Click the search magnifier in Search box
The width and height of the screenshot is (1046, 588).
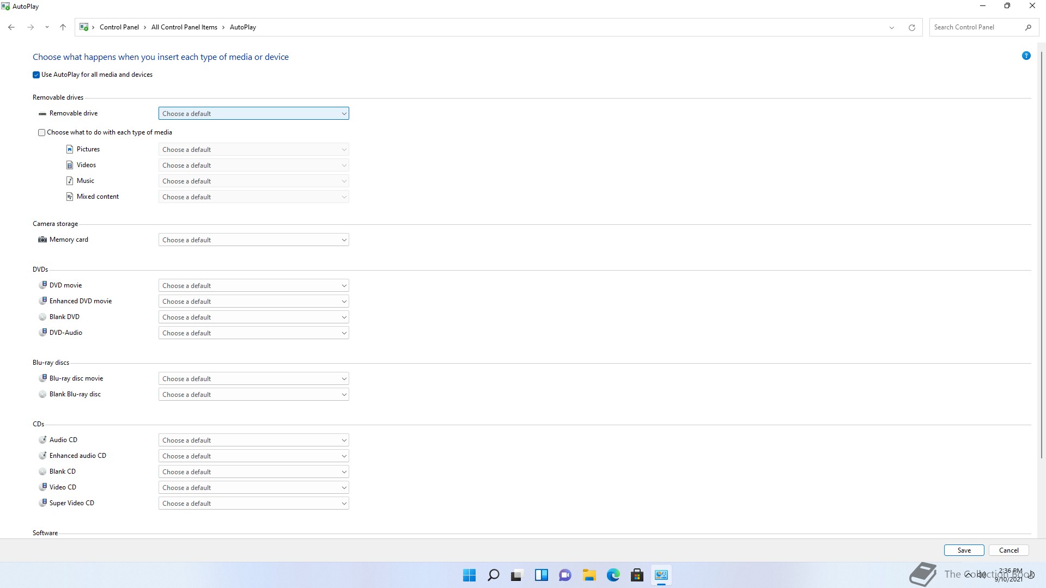tap(1028, 27)
